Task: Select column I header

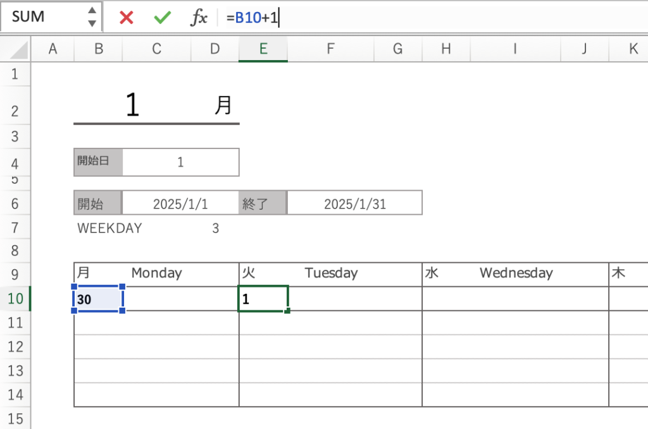Action: (514, 49)
